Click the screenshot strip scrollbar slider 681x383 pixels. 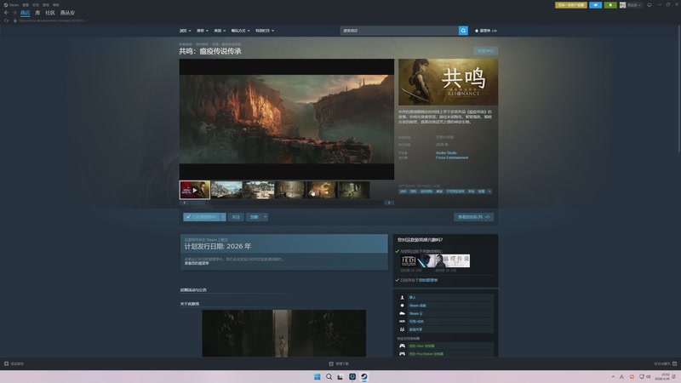[197, 203]
